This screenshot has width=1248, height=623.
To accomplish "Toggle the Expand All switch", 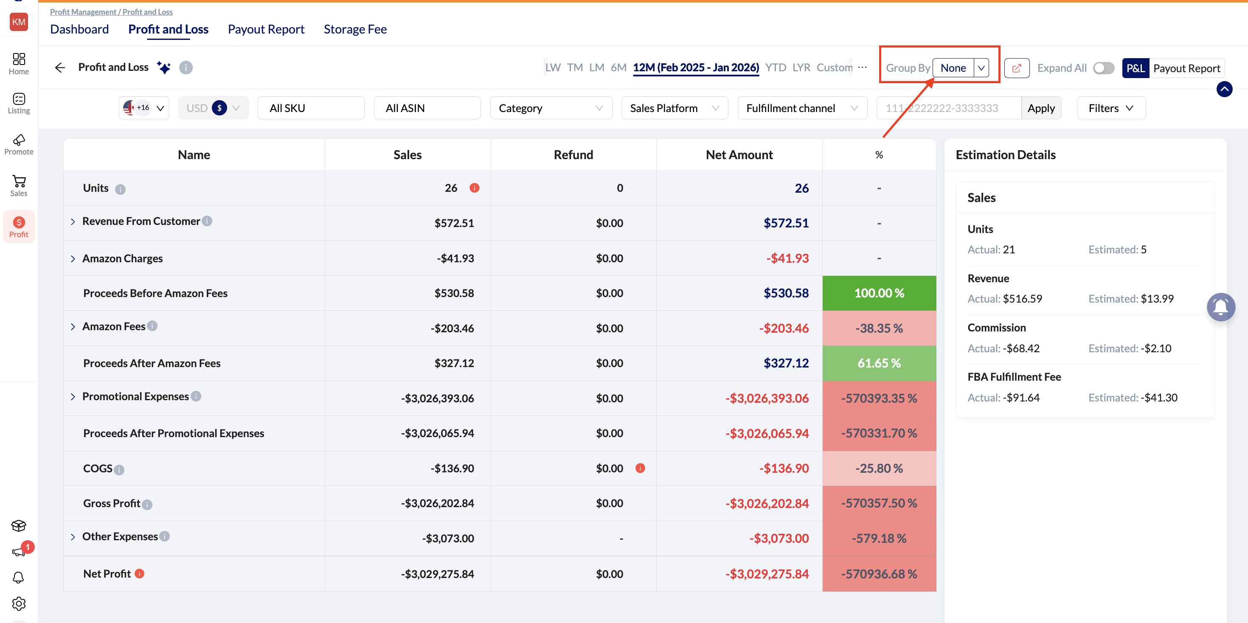I will [x=1103, y=68].
